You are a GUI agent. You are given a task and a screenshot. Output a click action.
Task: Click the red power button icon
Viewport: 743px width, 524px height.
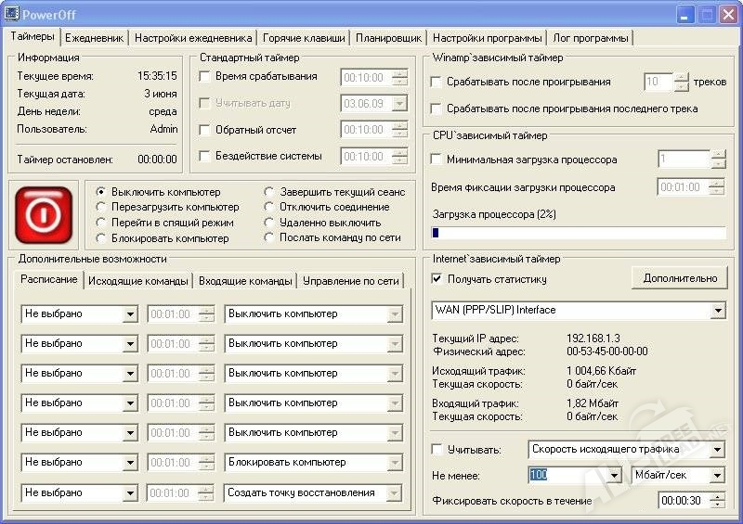[43, 214]
